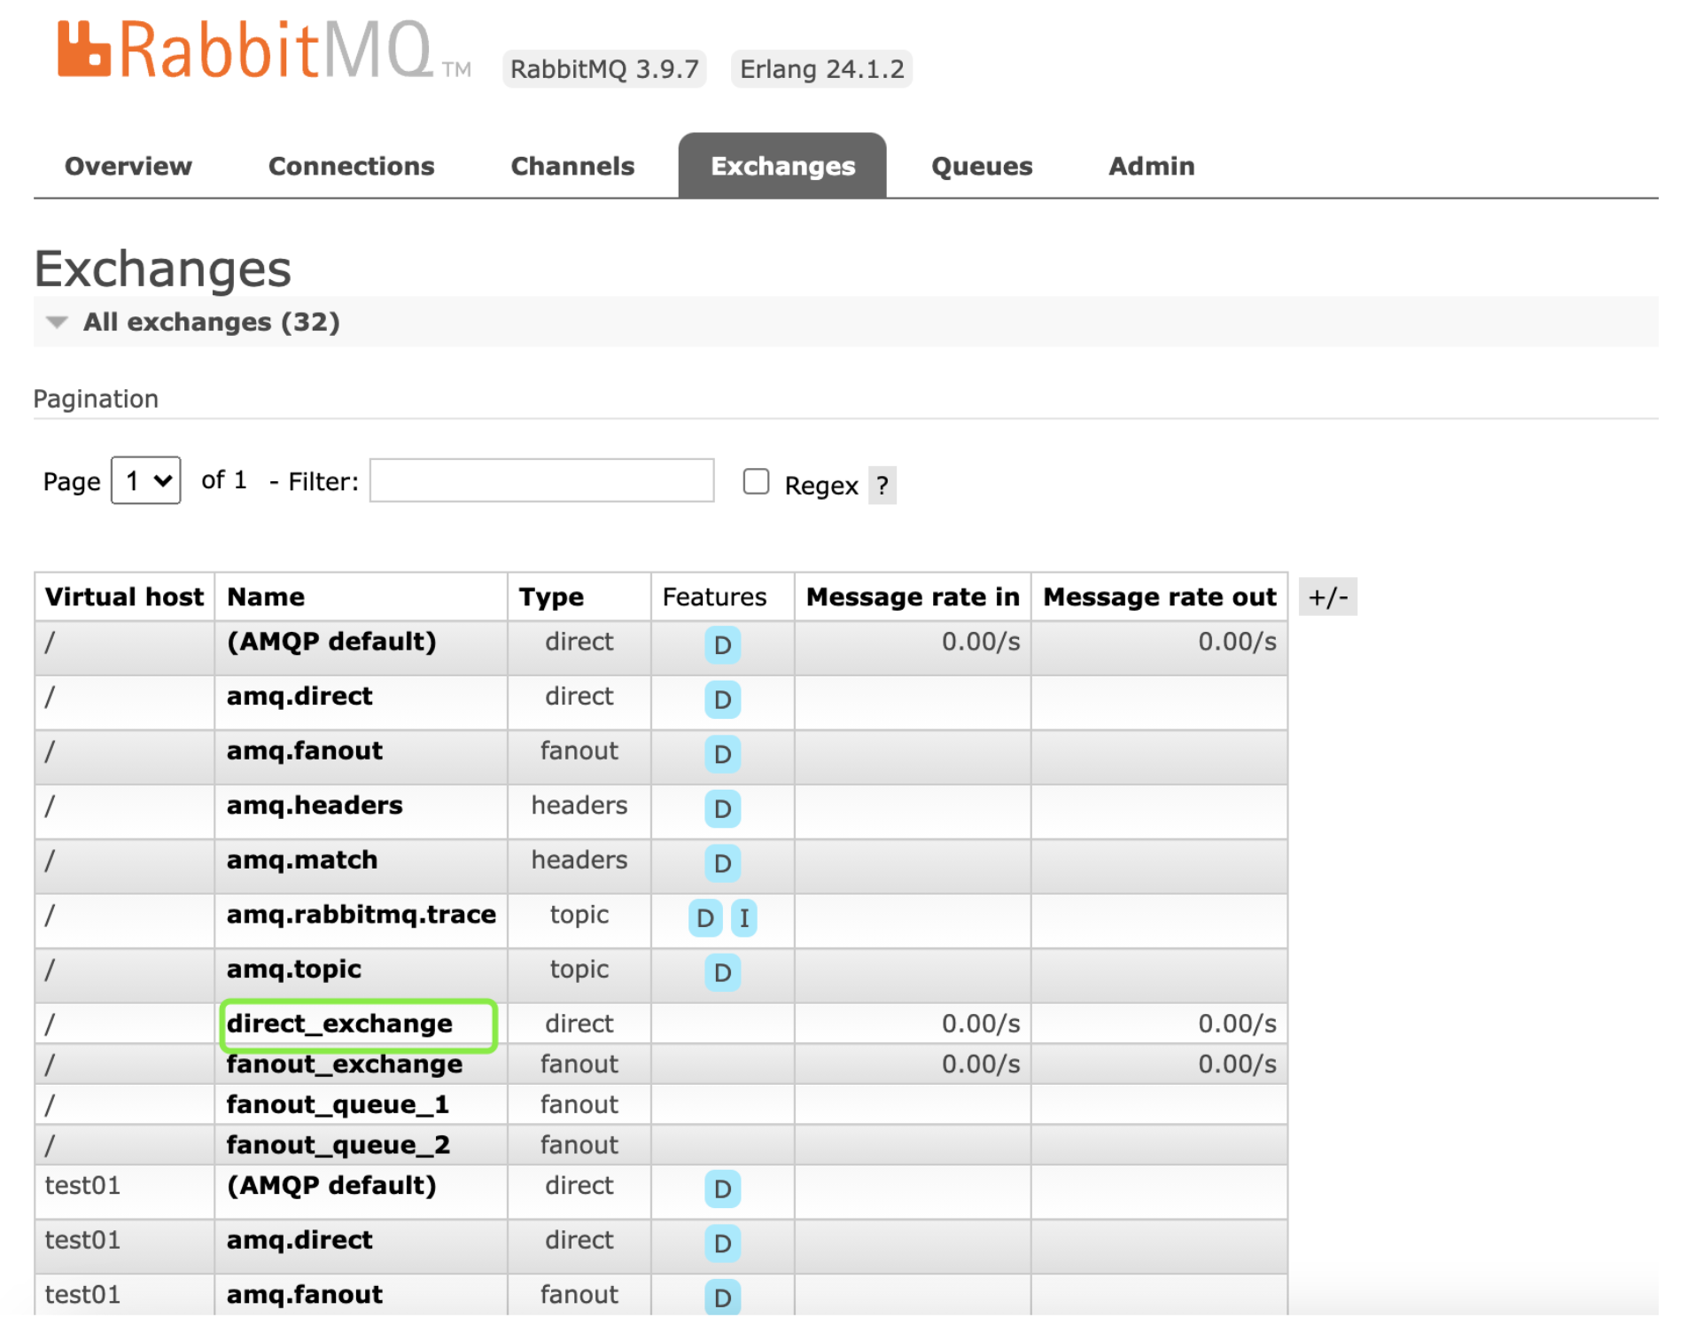Click the Filter text input field

pyautogui.click(x=541, y=481)
